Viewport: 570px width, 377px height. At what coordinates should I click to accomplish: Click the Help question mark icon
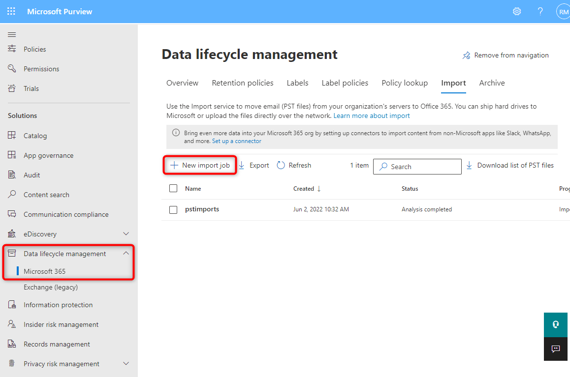[540, 11]
